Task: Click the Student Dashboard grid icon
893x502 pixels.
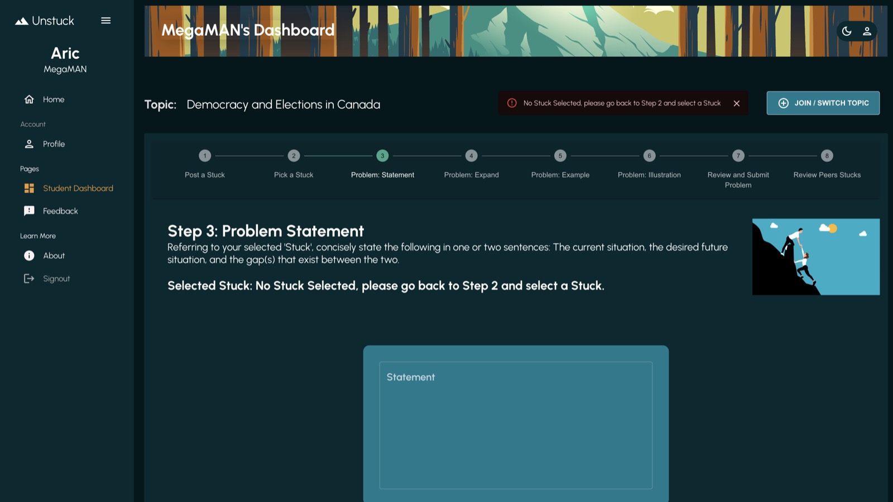Action: coord(29,189)
